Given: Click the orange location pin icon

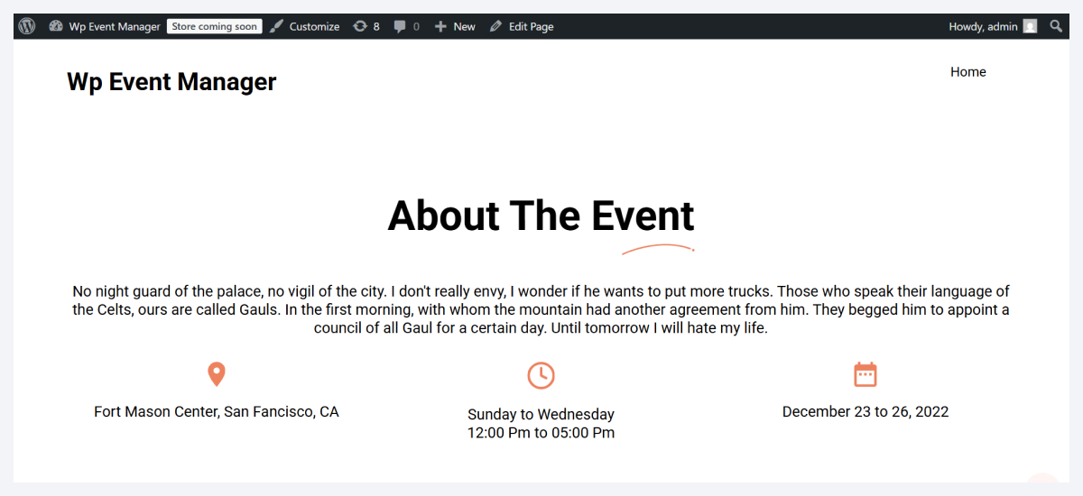Looking at the screenshot, I should (217, 374).
